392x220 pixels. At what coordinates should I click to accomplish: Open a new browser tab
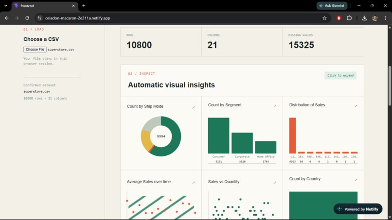point(84,6)
